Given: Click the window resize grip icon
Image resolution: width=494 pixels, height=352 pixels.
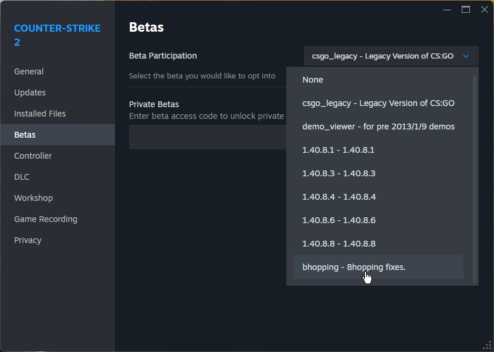Looking at the screenshot, I should 488,346.
